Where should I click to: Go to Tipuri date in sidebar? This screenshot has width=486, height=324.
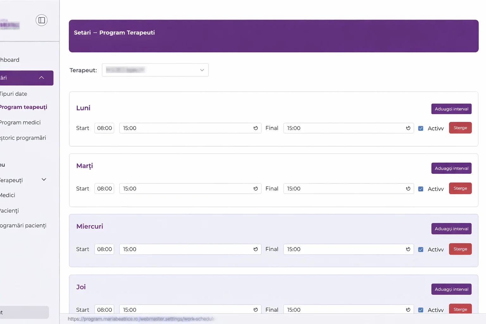click(x=13, y=94)
